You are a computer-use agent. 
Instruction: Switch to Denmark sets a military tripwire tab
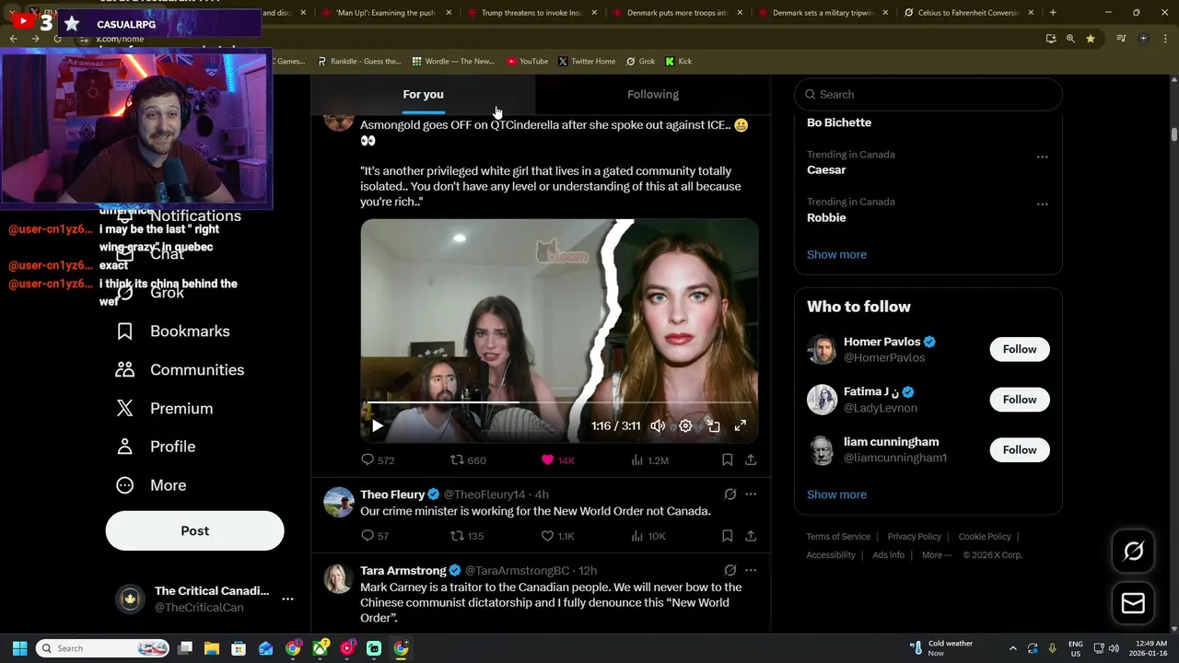[823, 12]
